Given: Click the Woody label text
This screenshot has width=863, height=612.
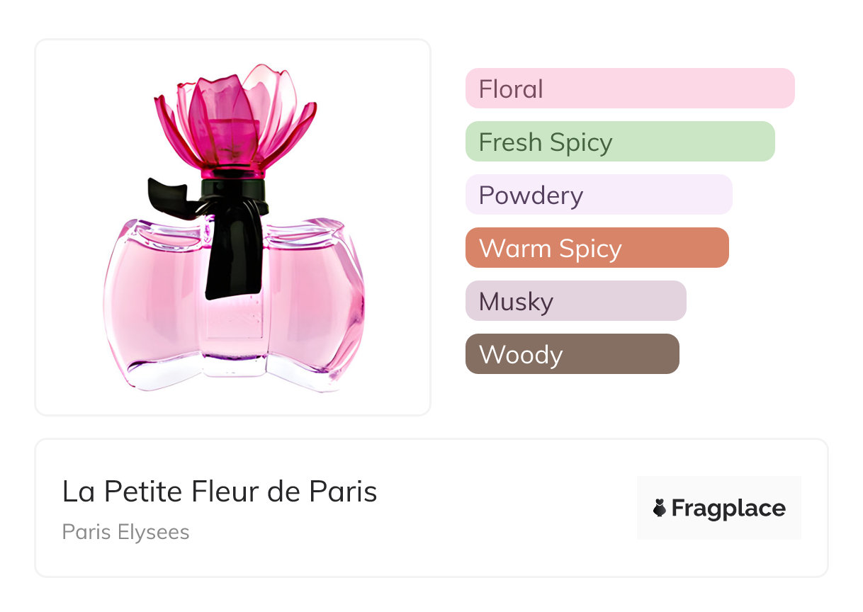Looking at the screenshot, I should click(x=520, y=355).
